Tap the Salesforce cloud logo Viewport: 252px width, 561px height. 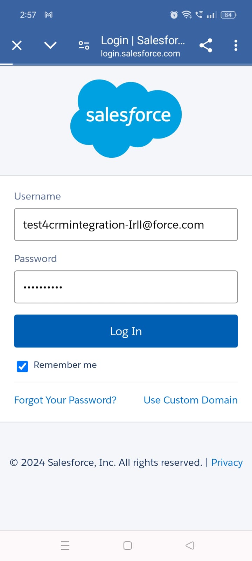(126, 117)
